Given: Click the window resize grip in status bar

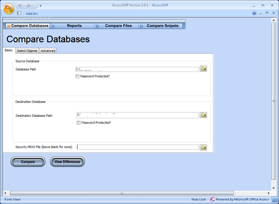Looking at the screenshot, I should 275,200.
